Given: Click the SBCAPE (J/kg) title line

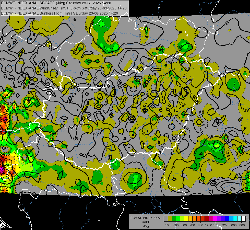Looking at the screenshot, I should pyautogui.click(x=56, y=3).
